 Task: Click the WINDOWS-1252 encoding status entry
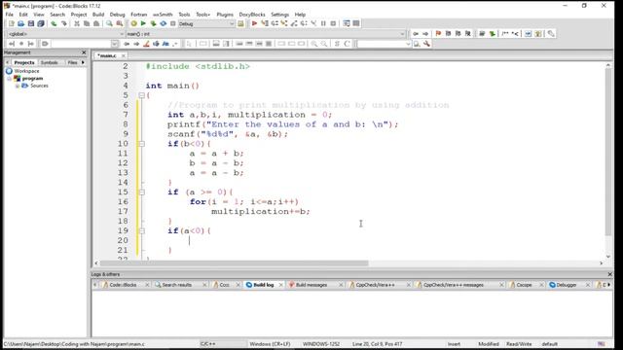point(321,344)
